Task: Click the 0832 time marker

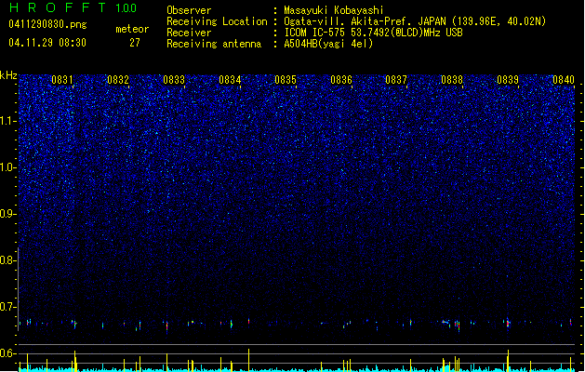Action: (118, 80)
